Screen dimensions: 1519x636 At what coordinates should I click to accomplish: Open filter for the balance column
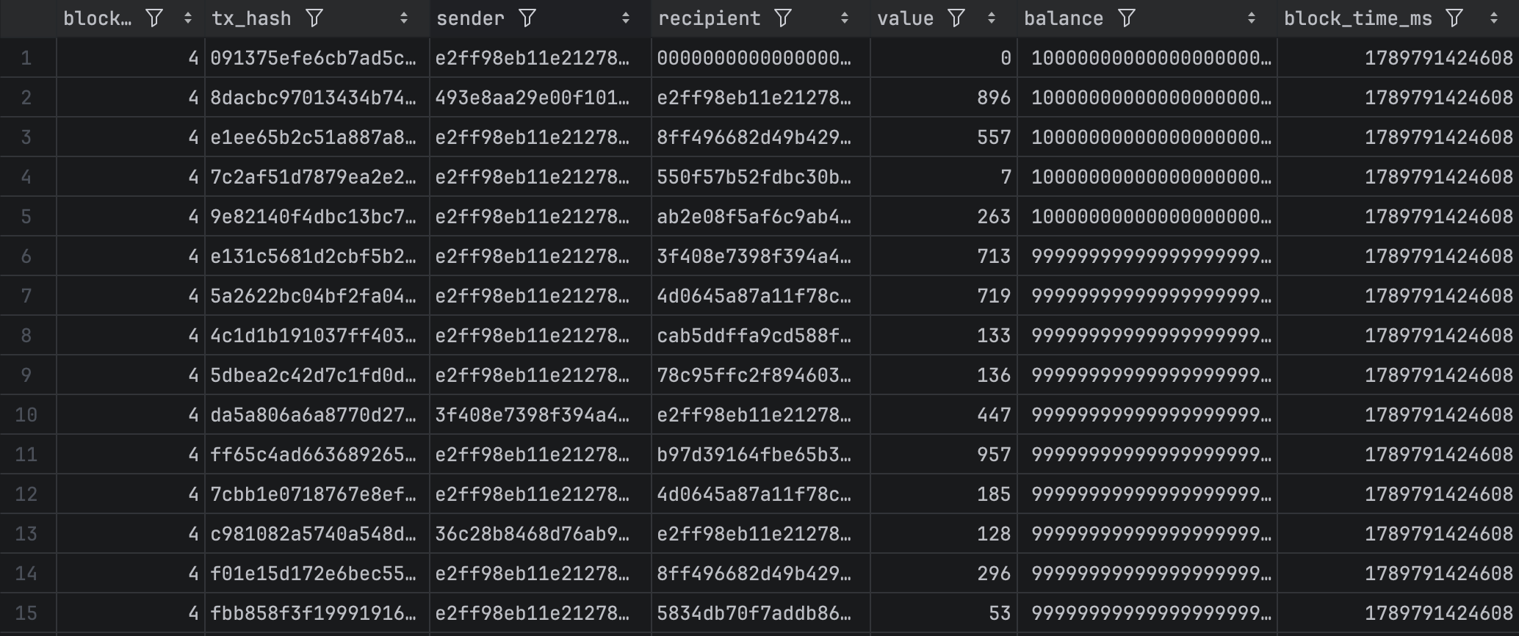click(x=1127, y=18)
